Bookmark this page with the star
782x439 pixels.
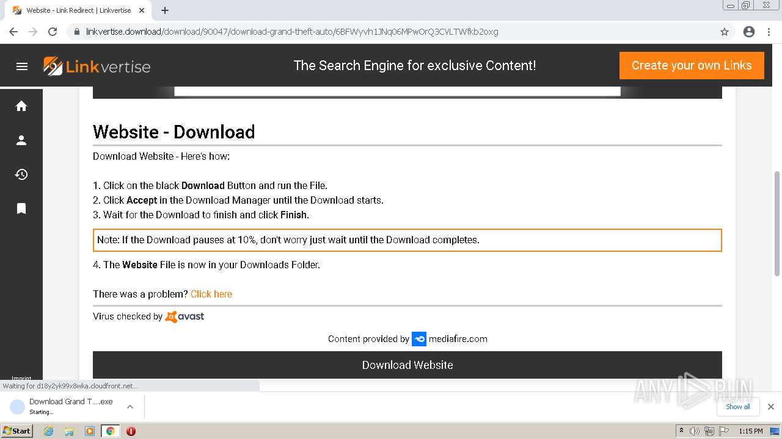pos(725,32)
